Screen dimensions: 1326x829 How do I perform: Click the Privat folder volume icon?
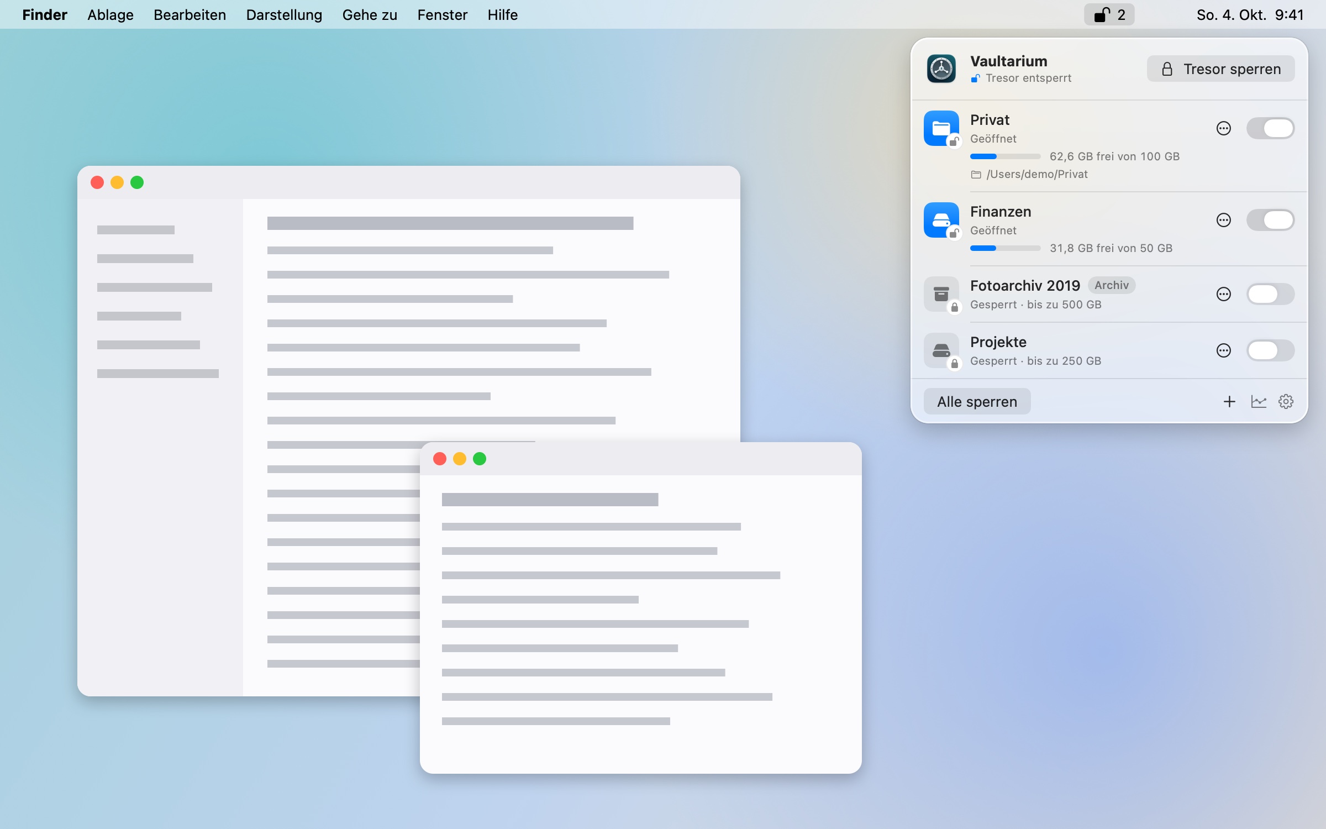941,128
